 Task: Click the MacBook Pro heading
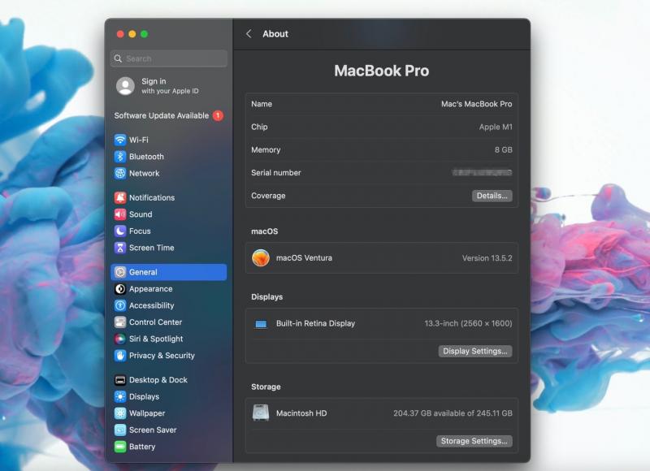click(x=381, y=71)
